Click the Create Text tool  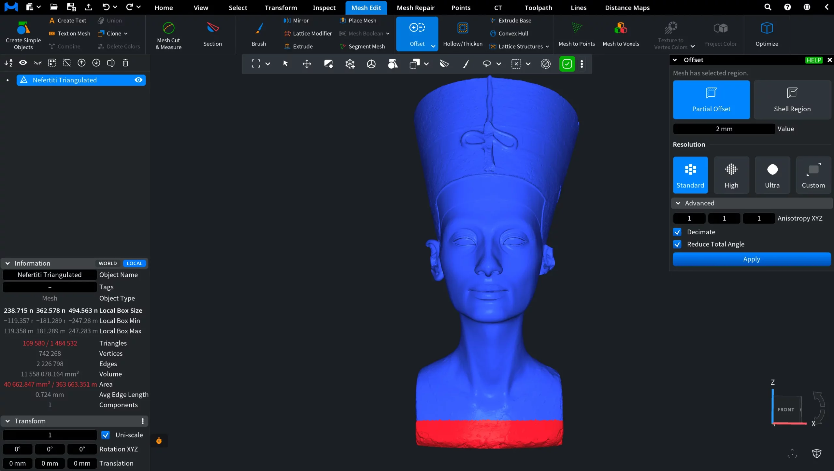tap(67, 21)
